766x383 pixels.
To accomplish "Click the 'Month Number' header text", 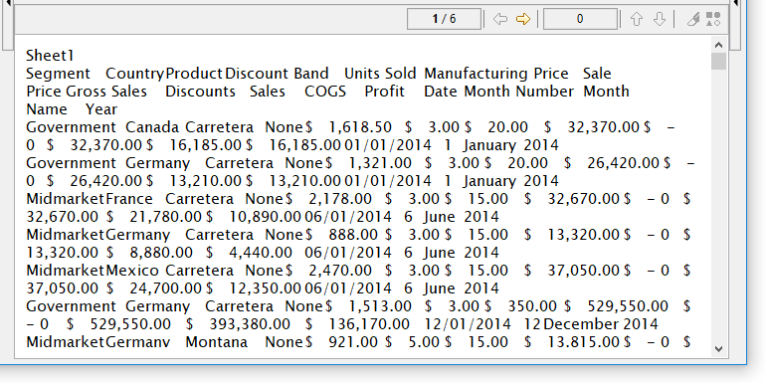I will (x=519, y=92).
